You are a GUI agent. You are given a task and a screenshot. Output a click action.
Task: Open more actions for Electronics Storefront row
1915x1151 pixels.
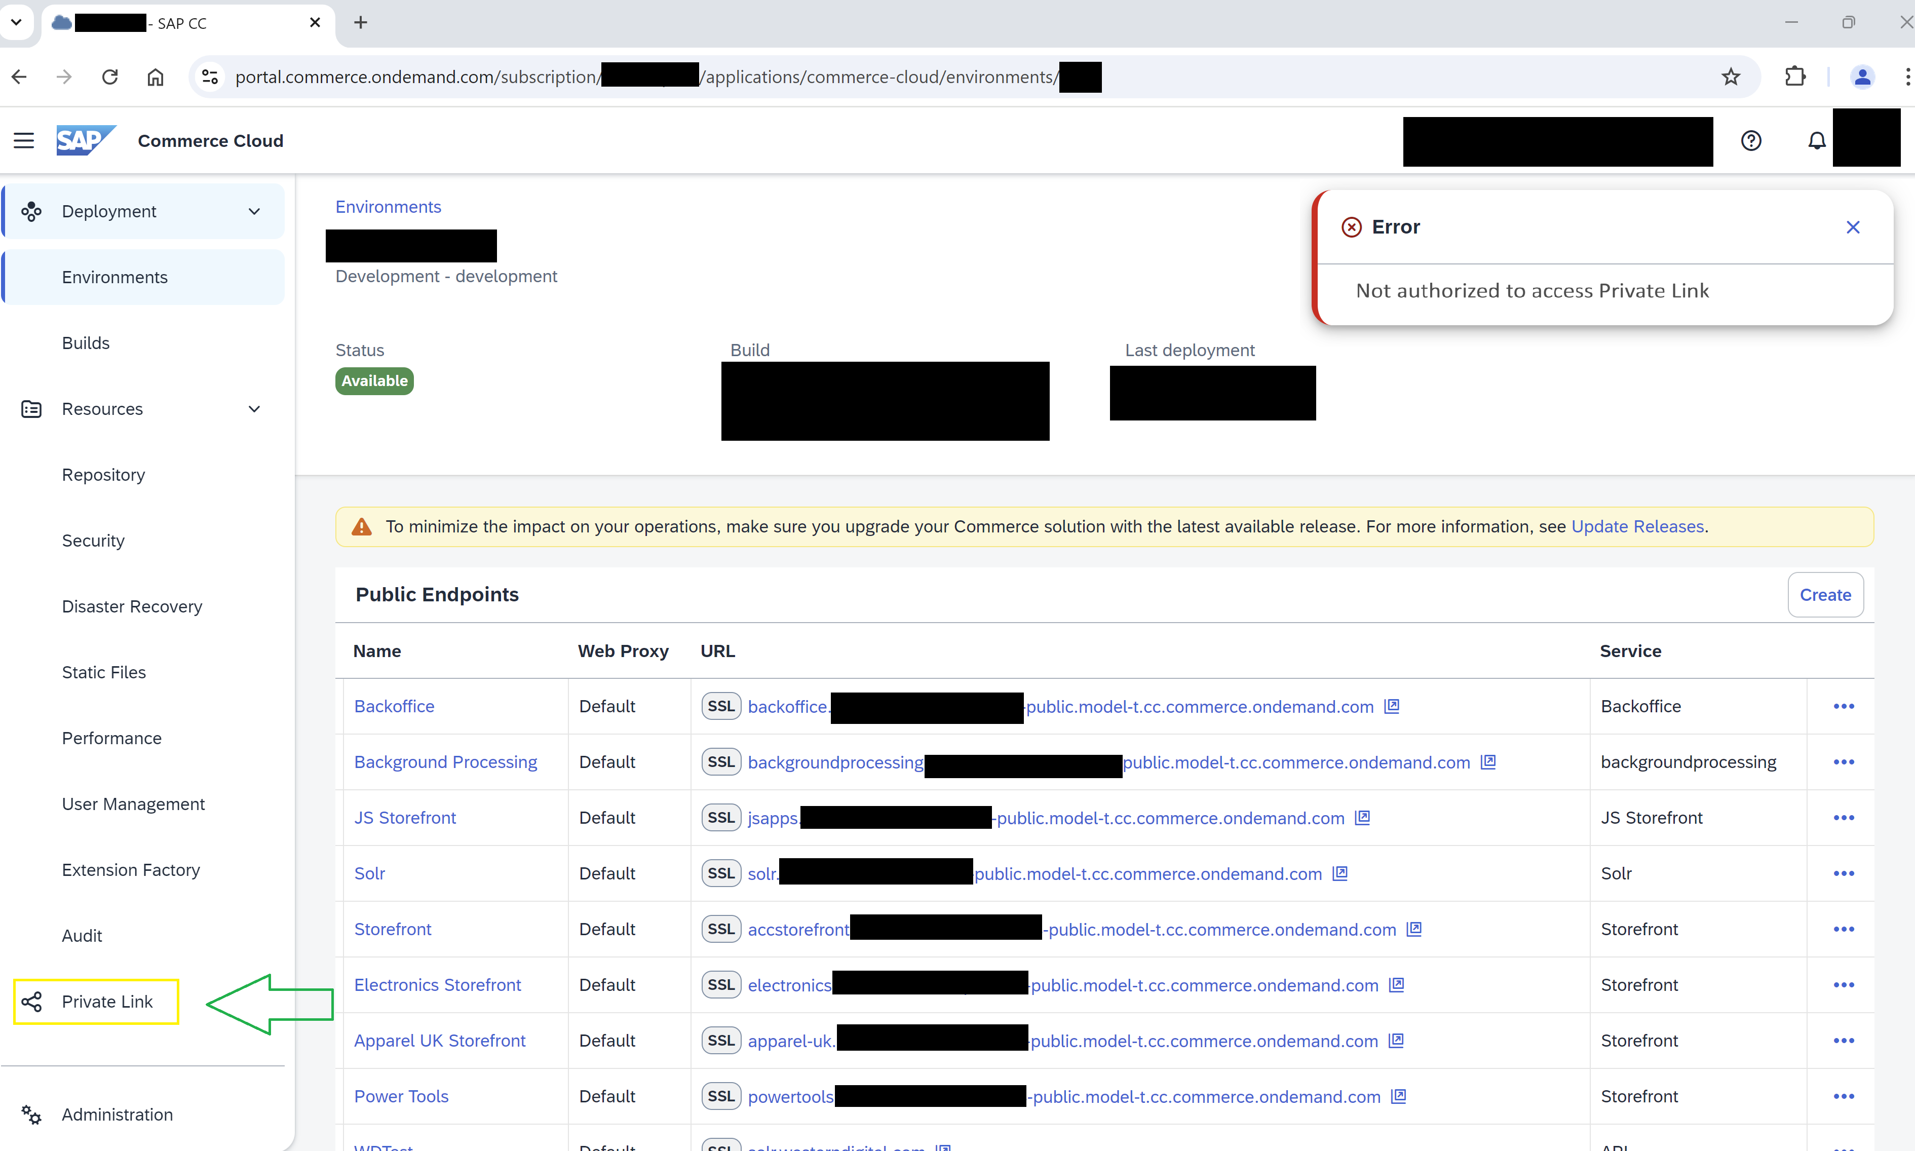1844,985
